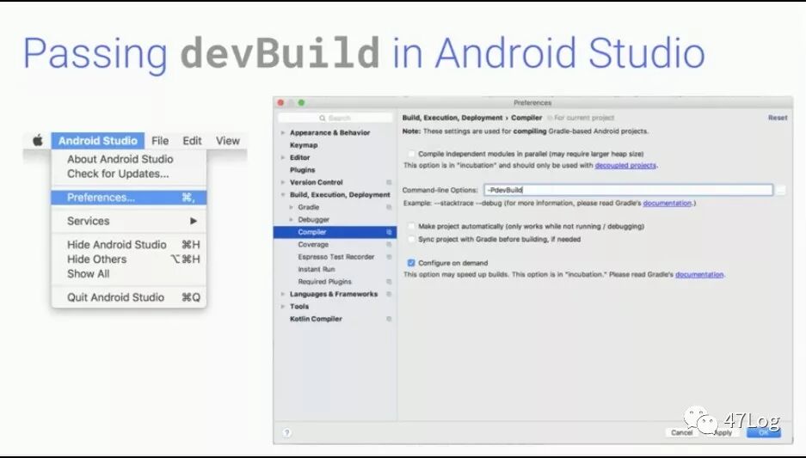The width and height of the screenshot is (806, 458).
Task: Select Required Plugins item
Action: click(x=325, y=281)
